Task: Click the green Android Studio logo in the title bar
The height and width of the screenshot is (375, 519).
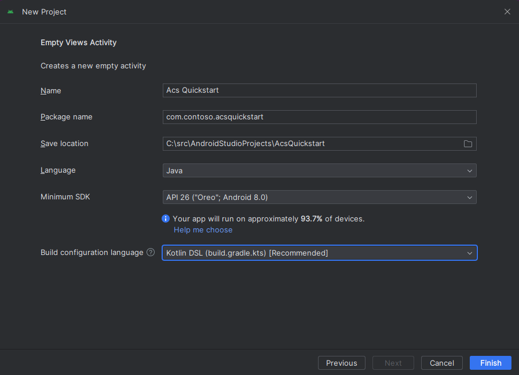Action: tap(9, 12)
